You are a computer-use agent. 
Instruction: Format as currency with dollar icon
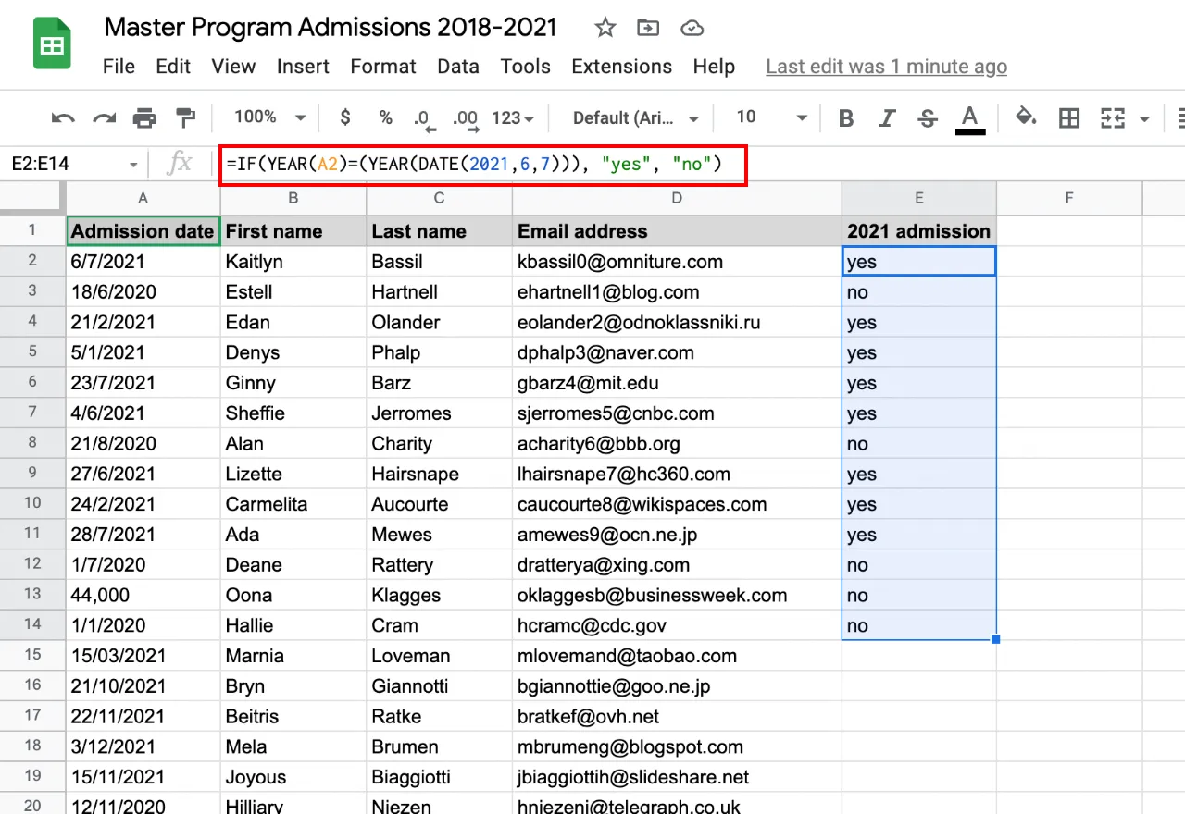click(x=345, y=117)
